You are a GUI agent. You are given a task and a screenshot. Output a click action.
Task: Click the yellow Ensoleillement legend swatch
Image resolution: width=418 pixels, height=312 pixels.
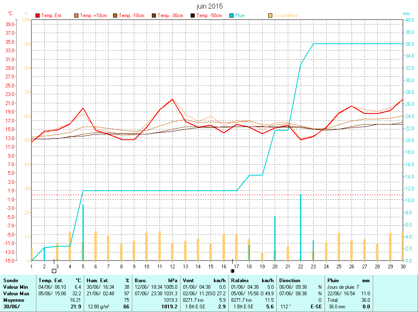(270, 16)
